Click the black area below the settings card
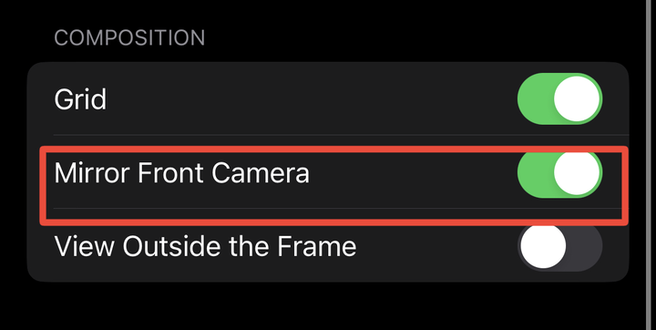 326,306
